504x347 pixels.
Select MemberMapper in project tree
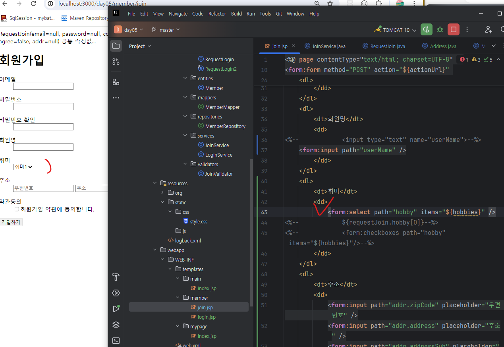pyautogui.click(x=219, y=107)
